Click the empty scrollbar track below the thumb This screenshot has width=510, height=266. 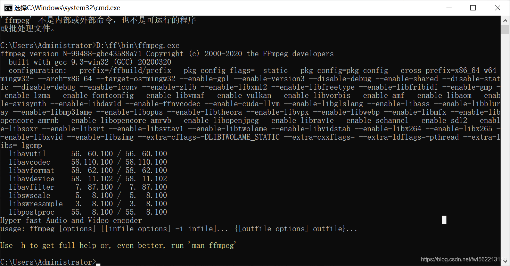505,145
